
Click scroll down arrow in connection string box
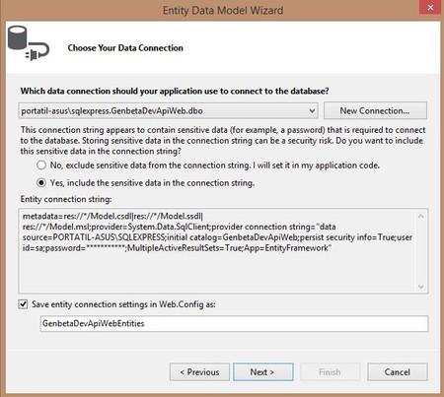click(421, 287)
